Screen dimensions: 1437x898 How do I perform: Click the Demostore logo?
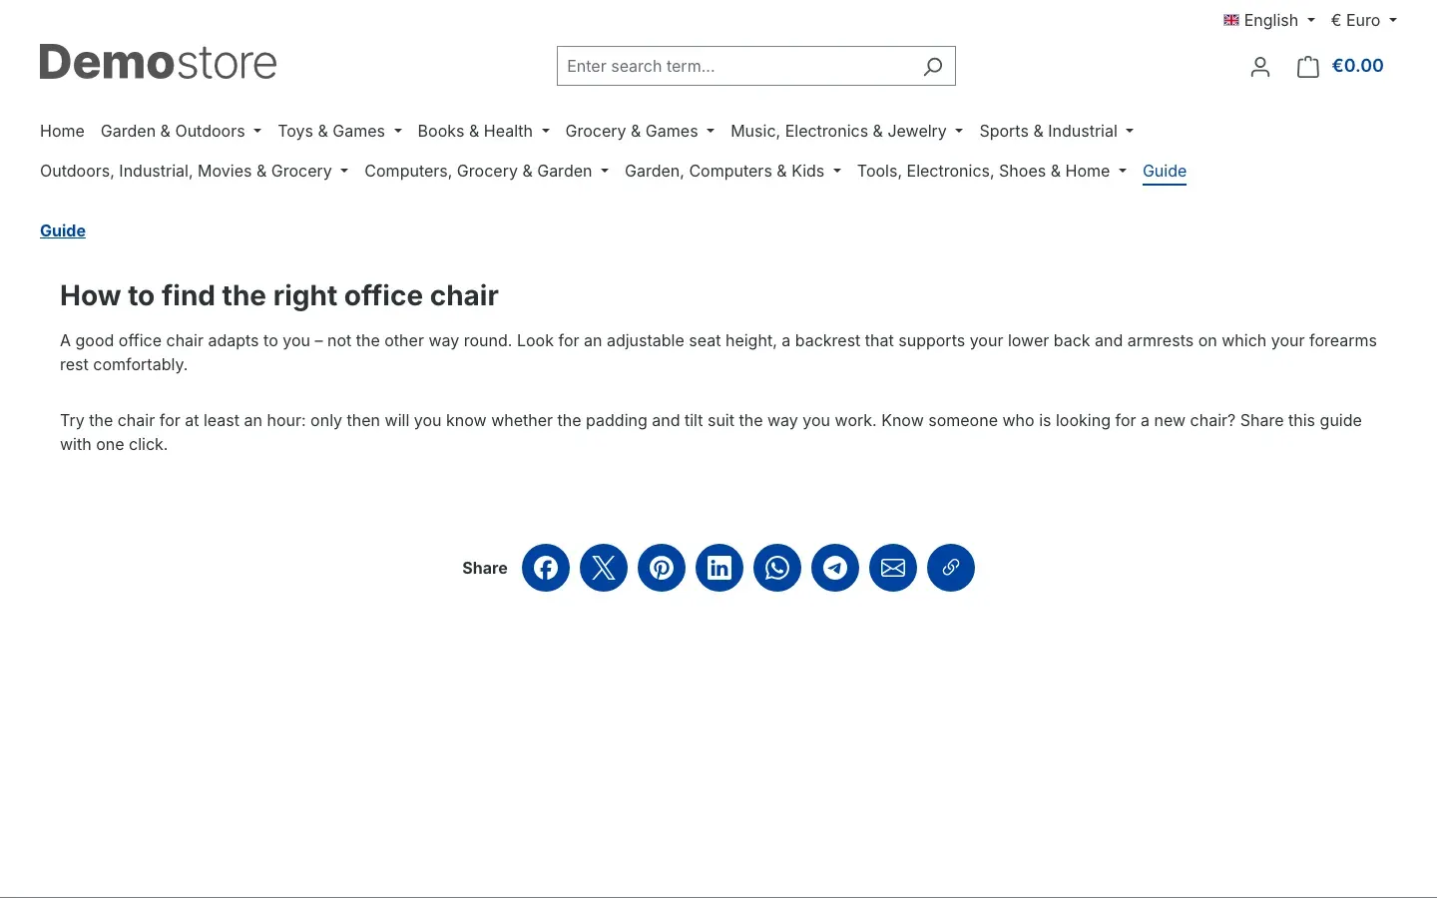pyautogui.click(x=159, y=62)
